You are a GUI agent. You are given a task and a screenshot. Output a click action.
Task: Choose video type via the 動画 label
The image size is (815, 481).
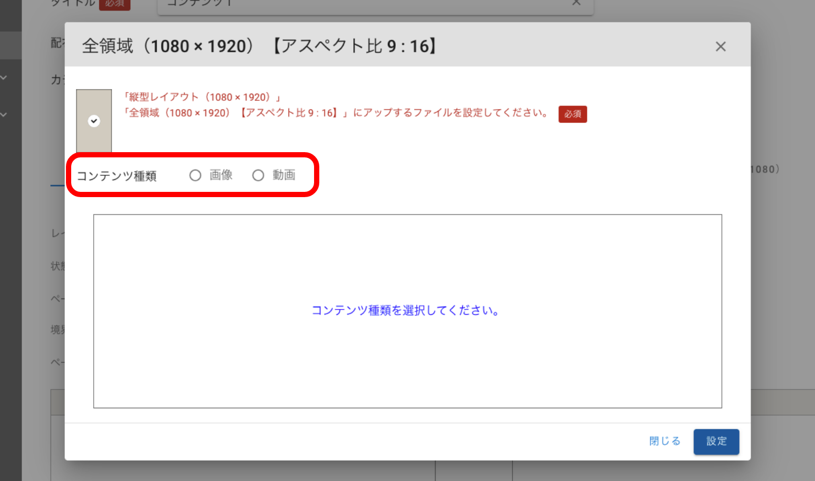click(284, 175)
